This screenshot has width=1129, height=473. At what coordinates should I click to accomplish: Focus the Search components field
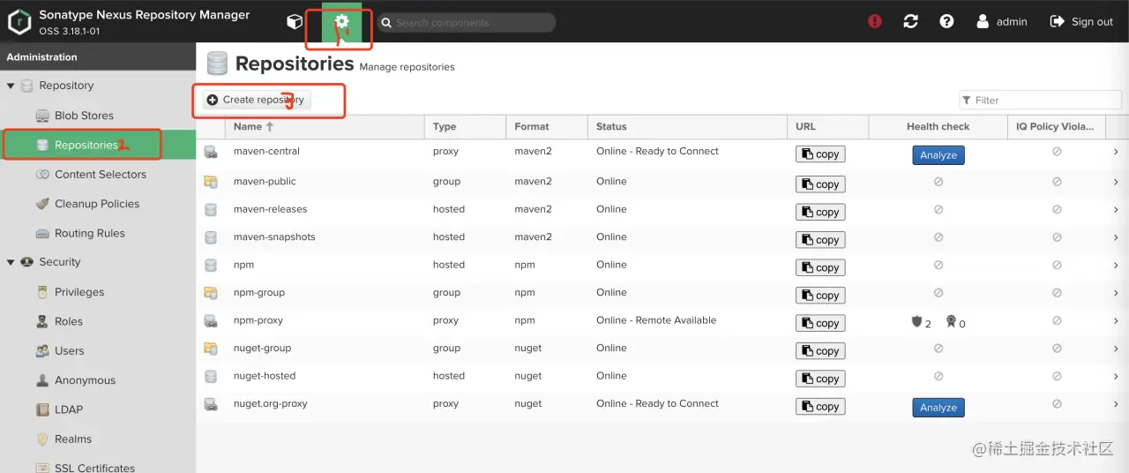[467, 22]
